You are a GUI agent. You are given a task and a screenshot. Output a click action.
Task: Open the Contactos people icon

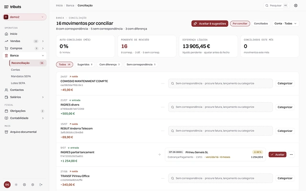pos(6,90)
